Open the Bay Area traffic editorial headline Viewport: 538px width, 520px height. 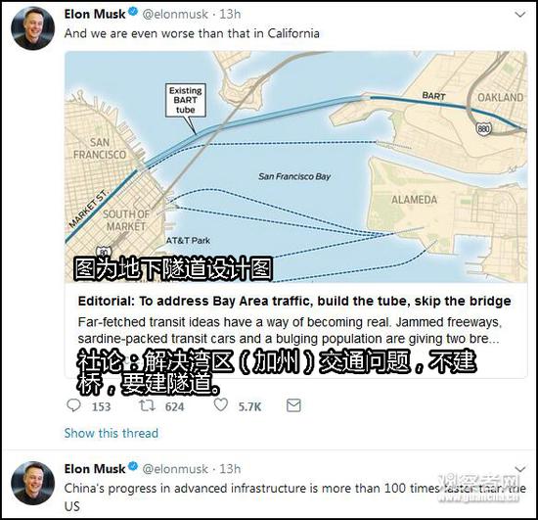[294, 301]
